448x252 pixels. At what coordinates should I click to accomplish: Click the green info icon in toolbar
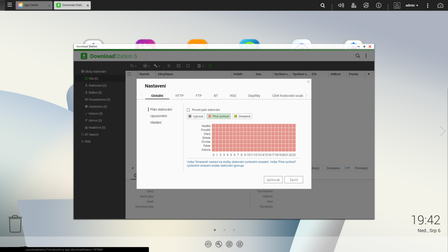(210, 66)
